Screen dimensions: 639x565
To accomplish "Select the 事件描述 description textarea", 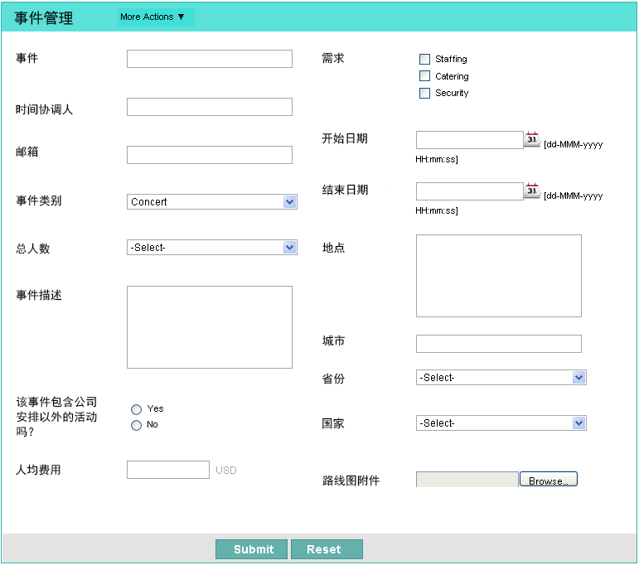I will coord(210,327).
